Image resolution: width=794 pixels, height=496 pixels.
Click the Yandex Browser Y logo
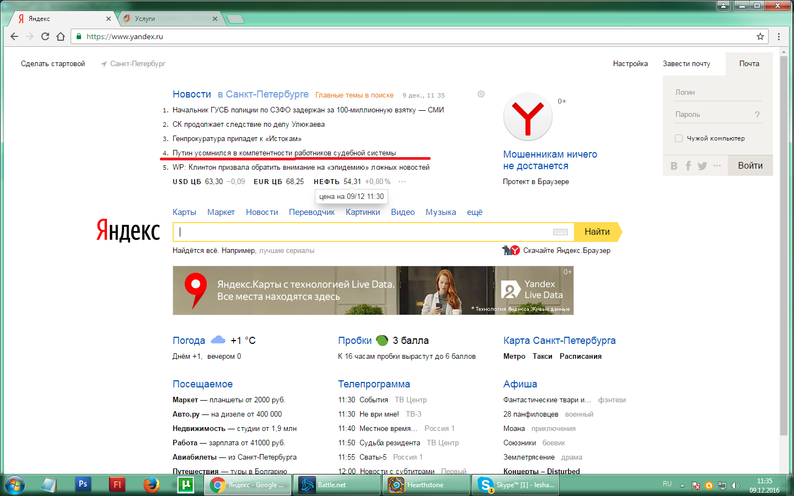[528, 117]
